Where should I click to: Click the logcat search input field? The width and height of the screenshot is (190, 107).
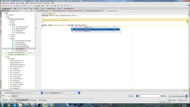coord(150,96)
